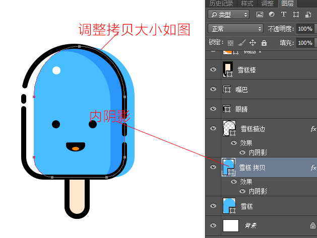Select layer named 雪糕
The image size is (317, 238).
246,206
